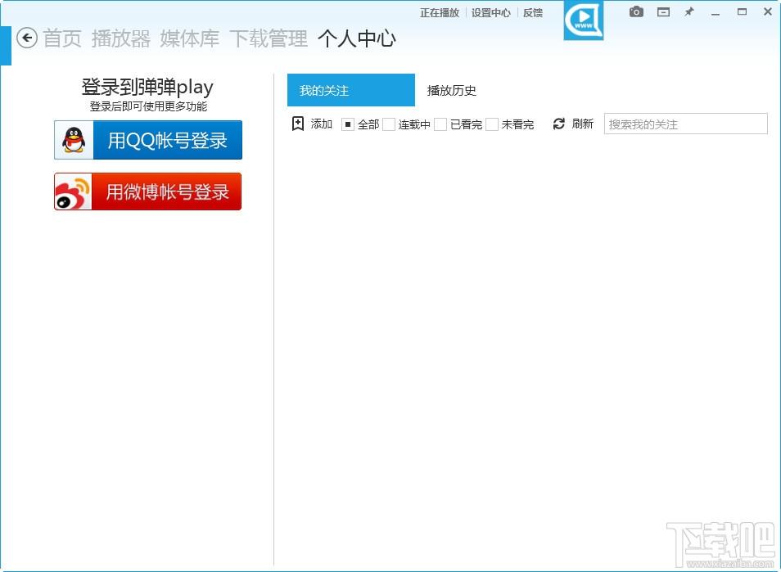
Task: Click the 添加 text button
Action: tap(322, 124)
